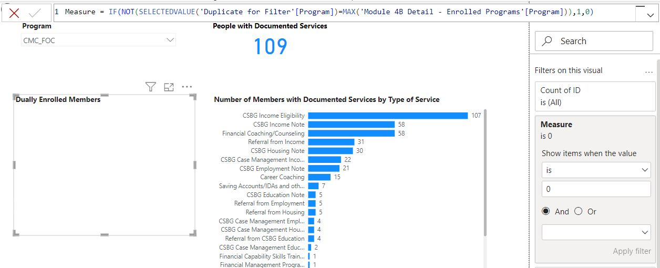Select the And radio button

546,211
